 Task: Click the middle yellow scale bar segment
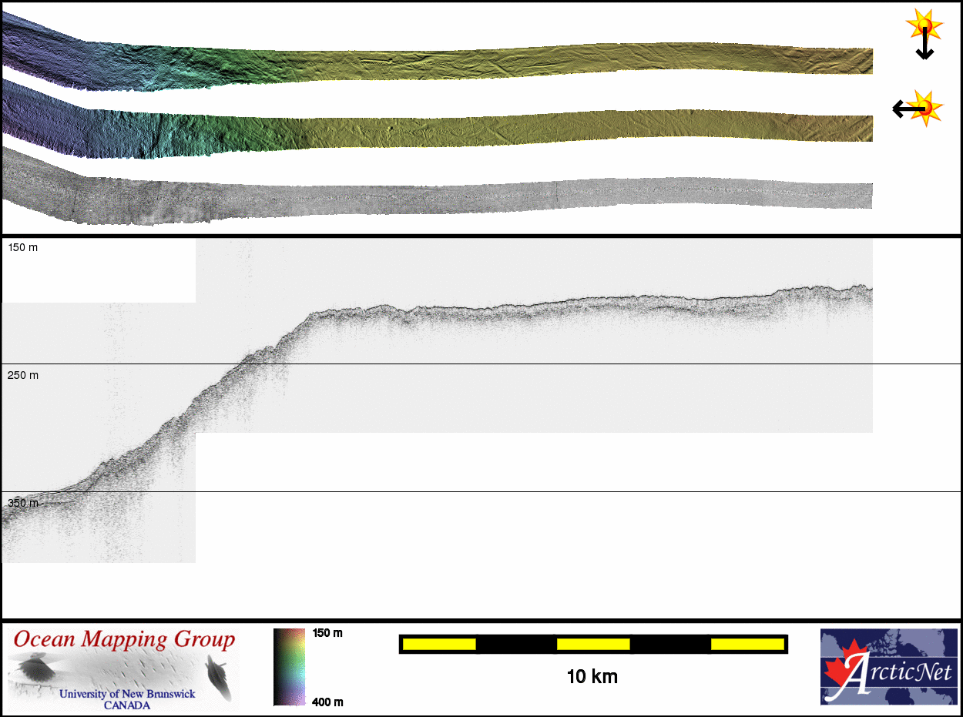[593, 644]
